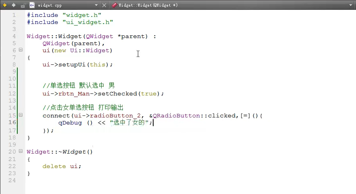This screenshot has width=356, height=194.
Task: Click the comment //单选按钮 默认选中 男
Action: (78, 85)
